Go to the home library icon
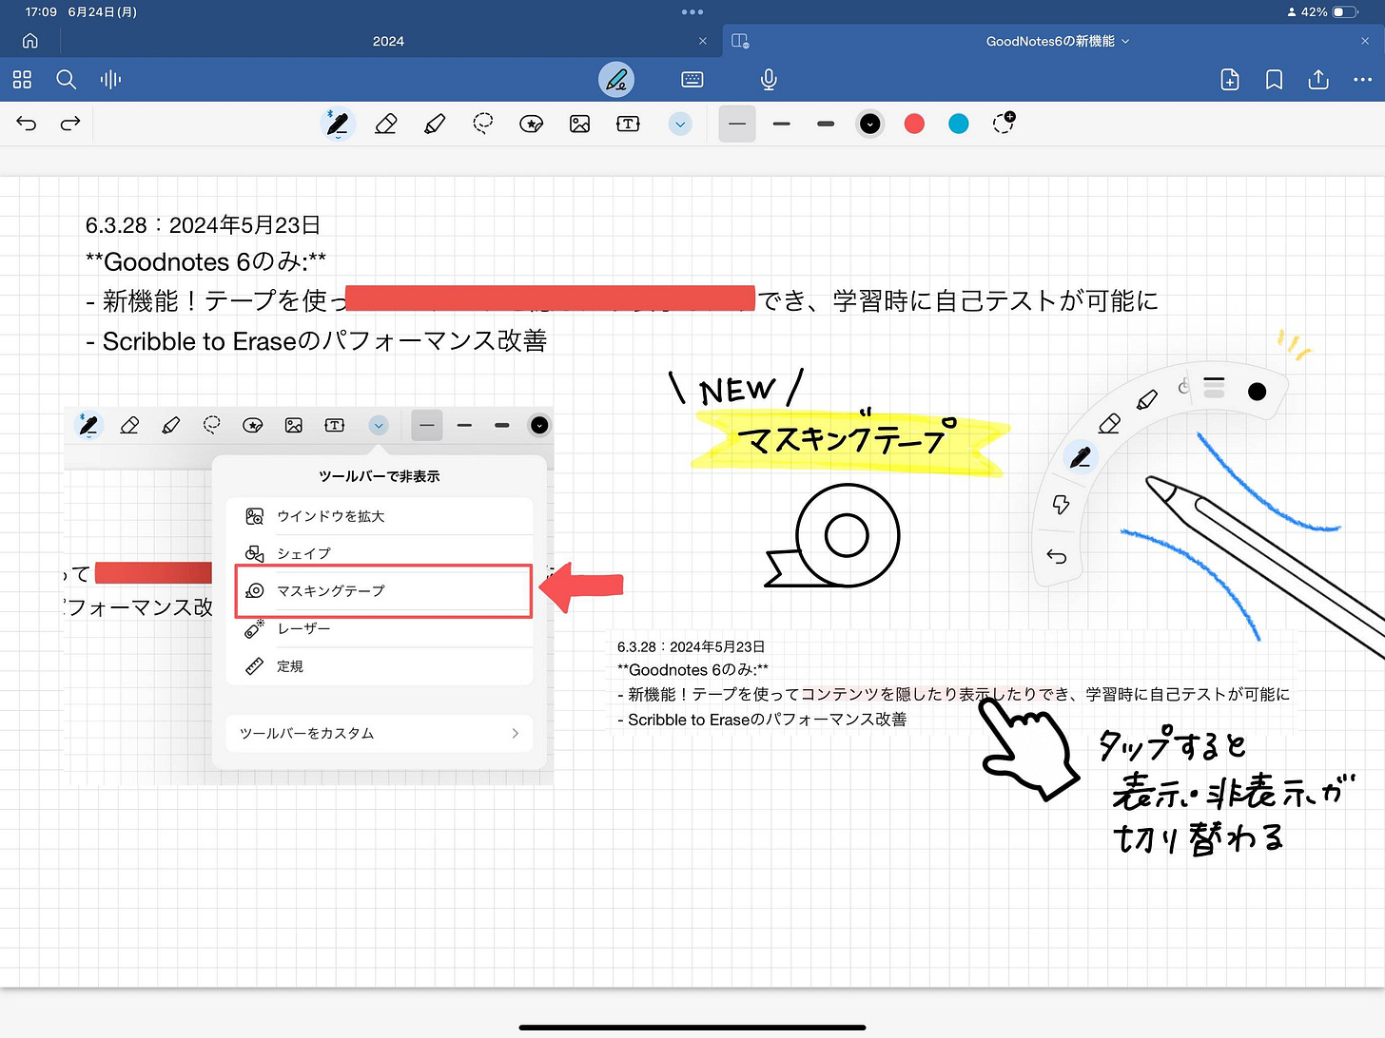This screenshot has height=1038, width=1385. point(30,41)
